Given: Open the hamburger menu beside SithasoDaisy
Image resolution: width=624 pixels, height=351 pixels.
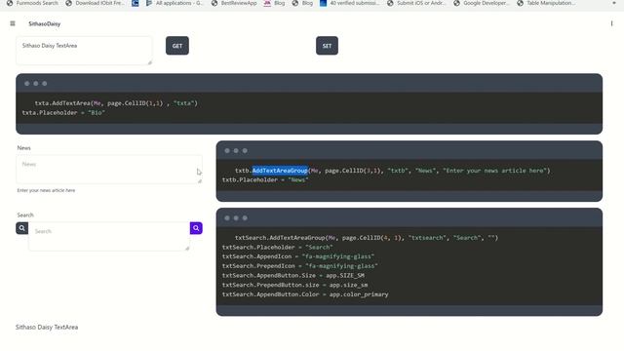Looking at the screenshot, I should (13, 23).
